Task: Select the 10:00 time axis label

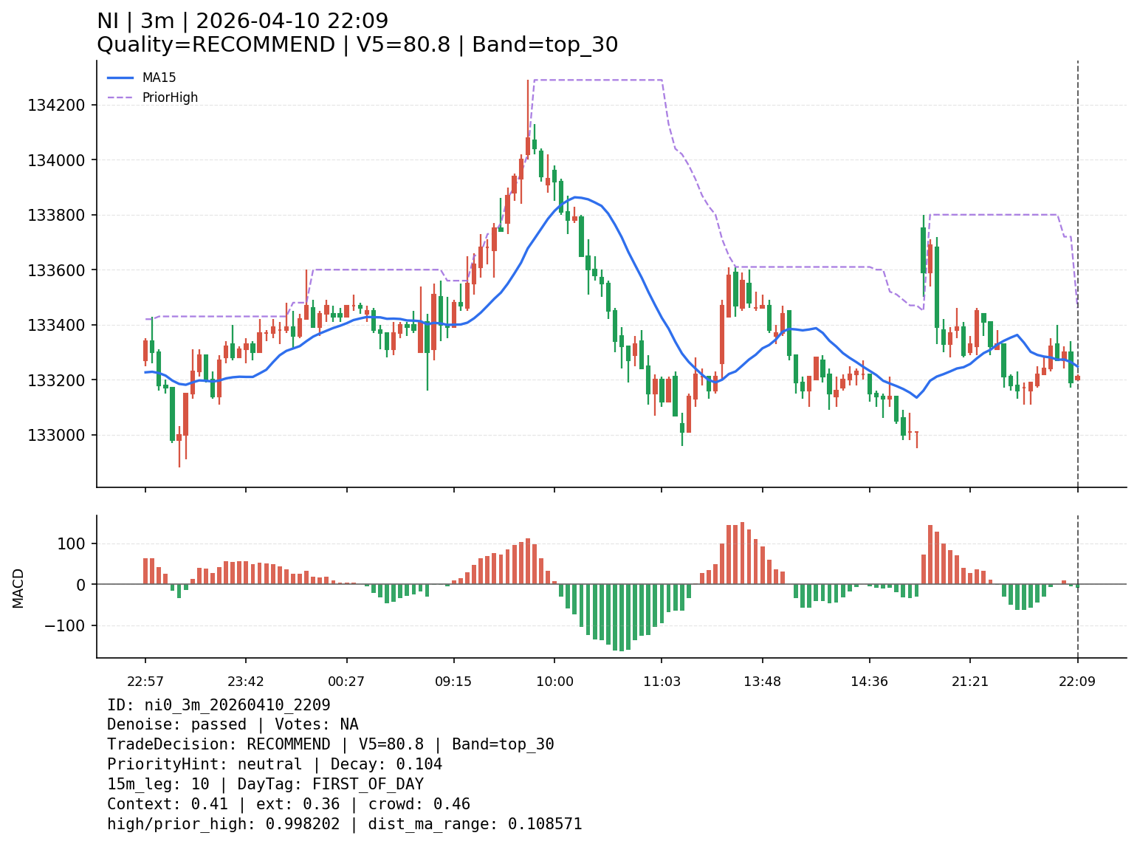Action: tap(554, 682)
